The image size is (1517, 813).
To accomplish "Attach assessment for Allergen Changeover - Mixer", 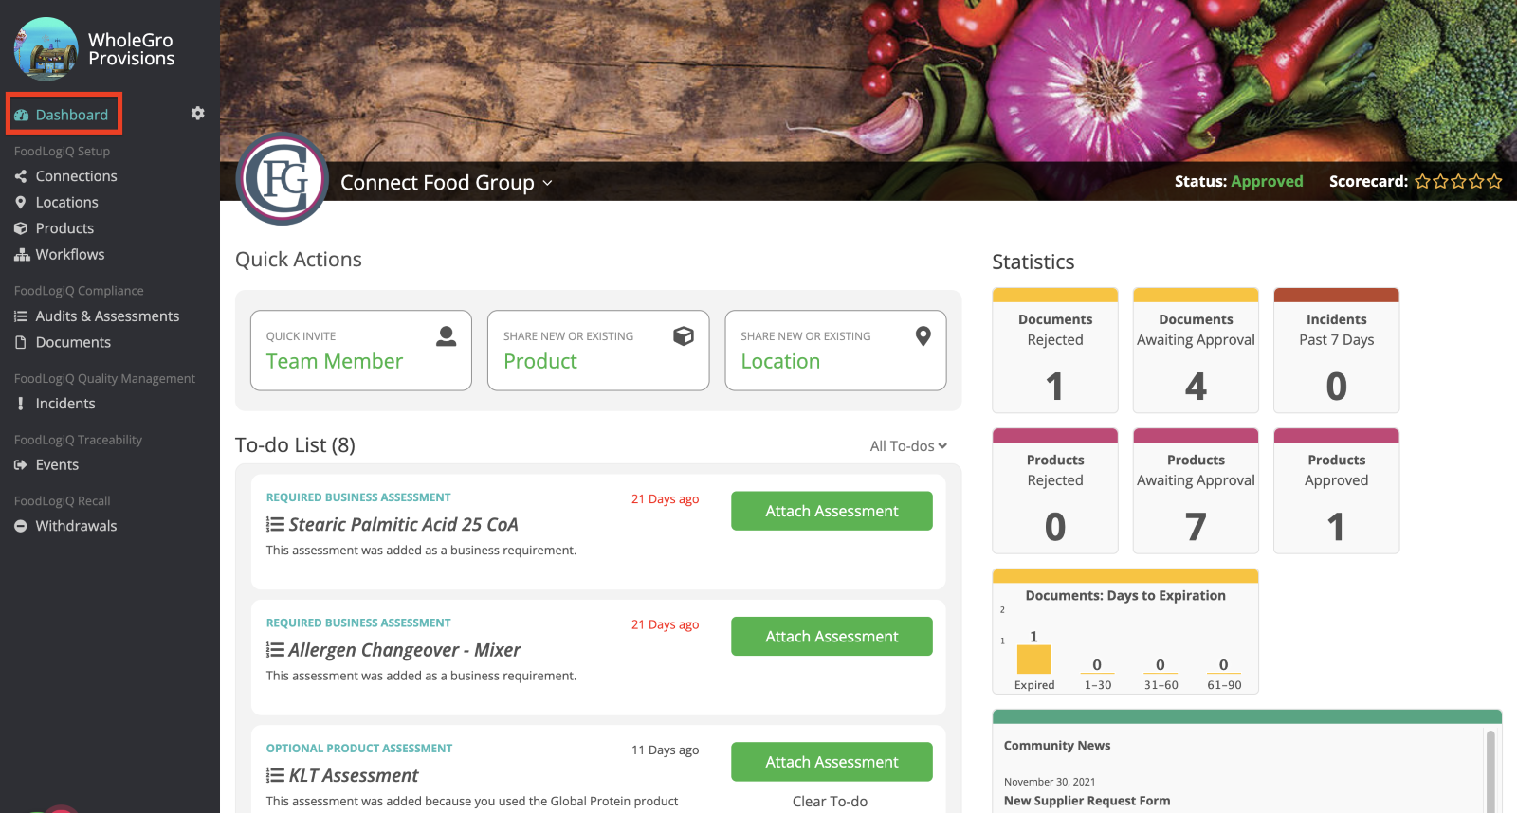I will point(832,637).
